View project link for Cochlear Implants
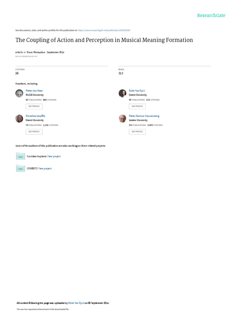This screenshot has width=237, height=317. pyautogui.click(x=54, y=156)
